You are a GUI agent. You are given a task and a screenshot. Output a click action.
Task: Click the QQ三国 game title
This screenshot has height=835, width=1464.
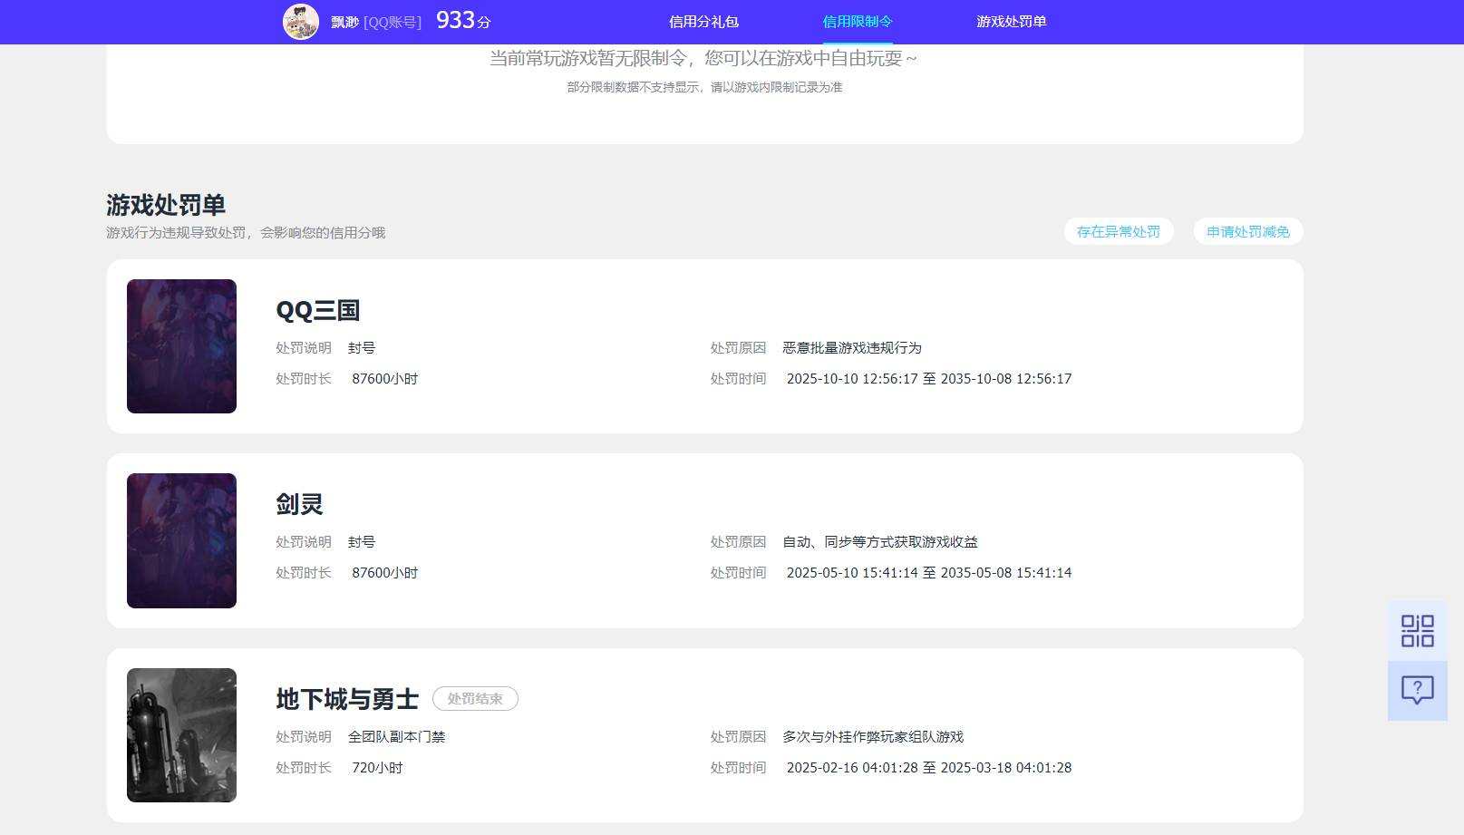coord(318,310)
